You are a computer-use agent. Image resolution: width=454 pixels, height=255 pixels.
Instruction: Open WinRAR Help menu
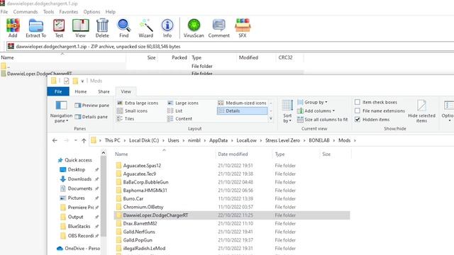click(x=111, y=12)
